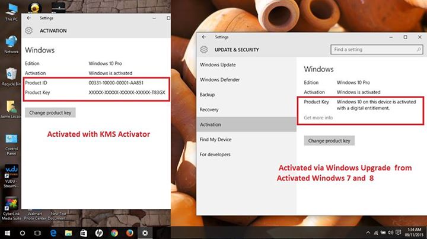Click in the Find a setting box
This screenshot has height=239, width=427.
[377, 50]
